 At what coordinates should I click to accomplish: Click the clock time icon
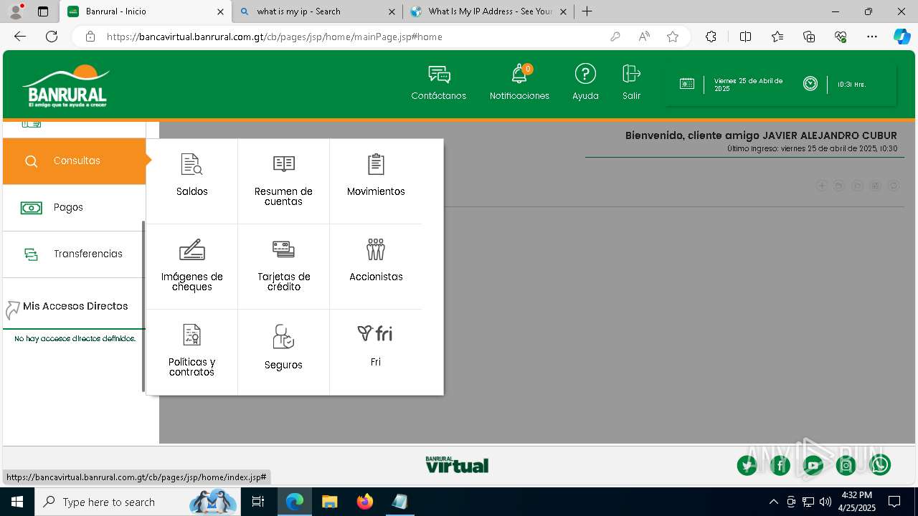click(x=810, y=84)
